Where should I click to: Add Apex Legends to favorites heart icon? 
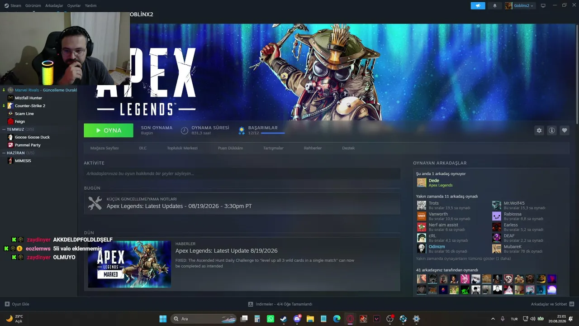coord(565,130)
